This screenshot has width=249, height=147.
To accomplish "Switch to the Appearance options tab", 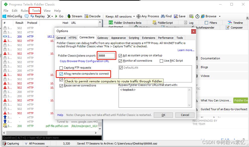I will (x=118, y=38).
